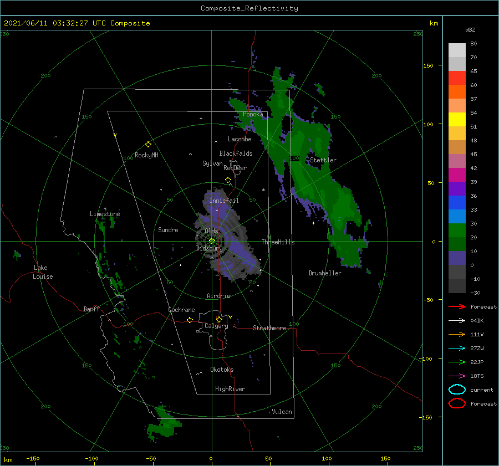The width and height of the screenshot is (499, 466).
Task: Click the yellow radar-center diamond near Didsbury
Action: point(212,241)
